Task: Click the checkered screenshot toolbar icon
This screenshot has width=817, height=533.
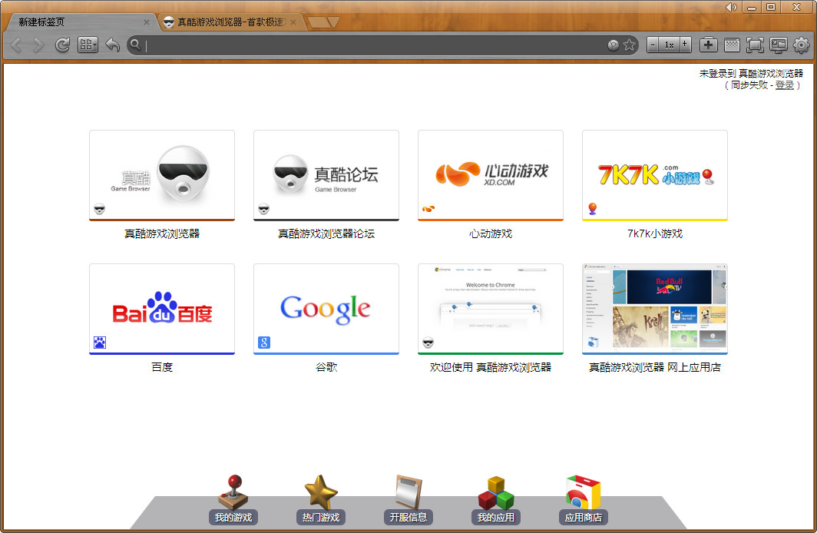Action: (x=732, y=45)
